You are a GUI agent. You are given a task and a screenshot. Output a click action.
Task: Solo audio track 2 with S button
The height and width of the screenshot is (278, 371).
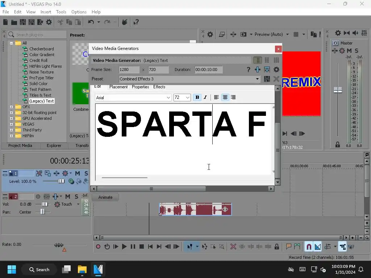[x=76, y=197]
